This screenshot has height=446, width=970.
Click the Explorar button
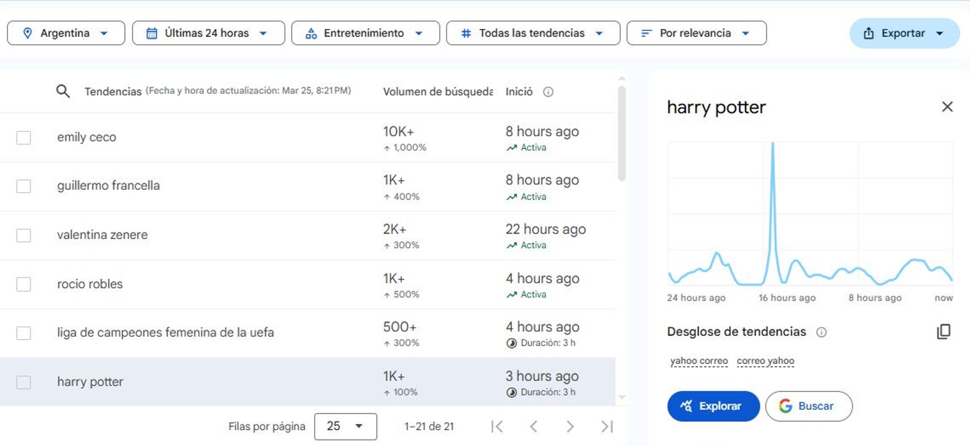click(714, 406)
